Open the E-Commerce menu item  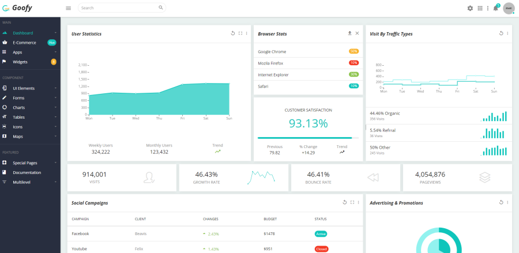(x=30, y=42)
